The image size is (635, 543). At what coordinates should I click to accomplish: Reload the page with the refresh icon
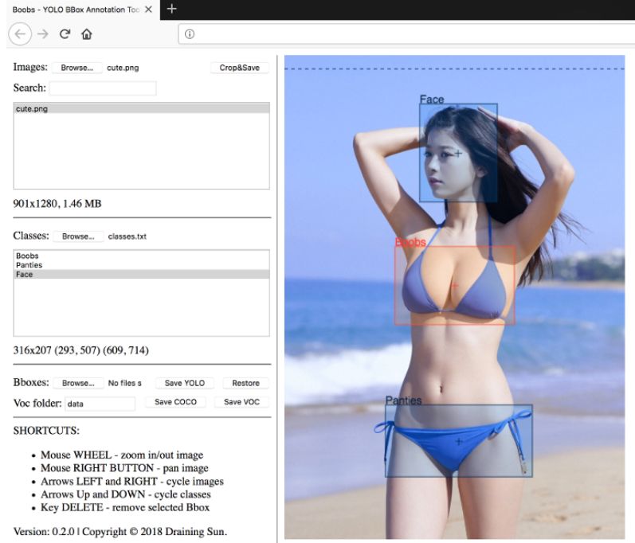click(x=65, y=34)
